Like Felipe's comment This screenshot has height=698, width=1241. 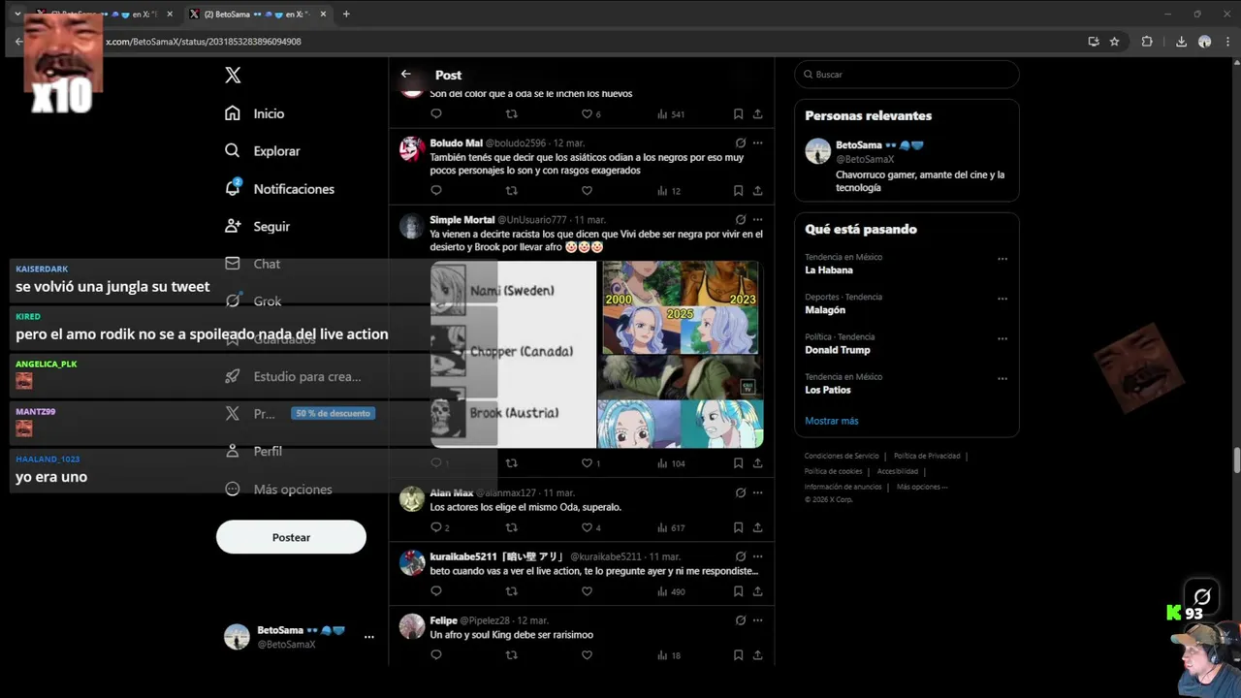(x=587, y=655)
